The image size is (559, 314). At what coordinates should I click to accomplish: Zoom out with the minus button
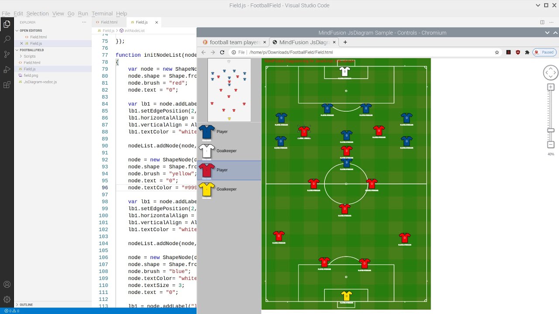[x=551, y=144]
